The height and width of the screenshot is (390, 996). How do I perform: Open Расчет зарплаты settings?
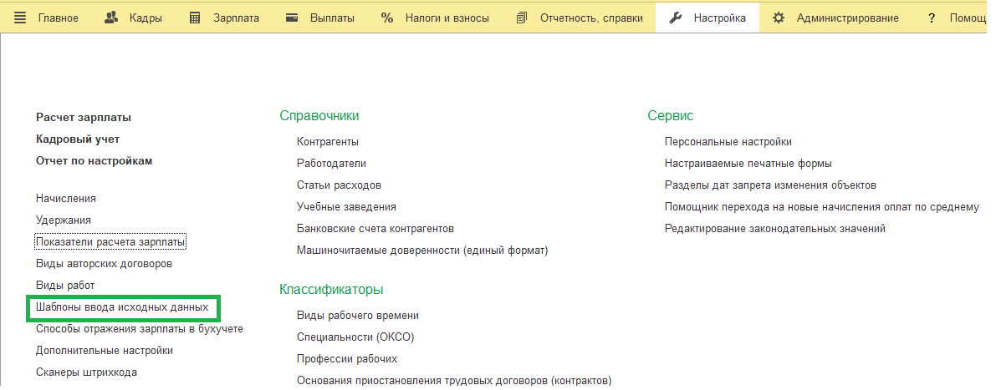click(84, 118)
